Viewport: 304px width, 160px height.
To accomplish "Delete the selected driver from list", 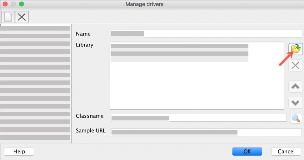I will pyautogui.click(x=22, y=17).
